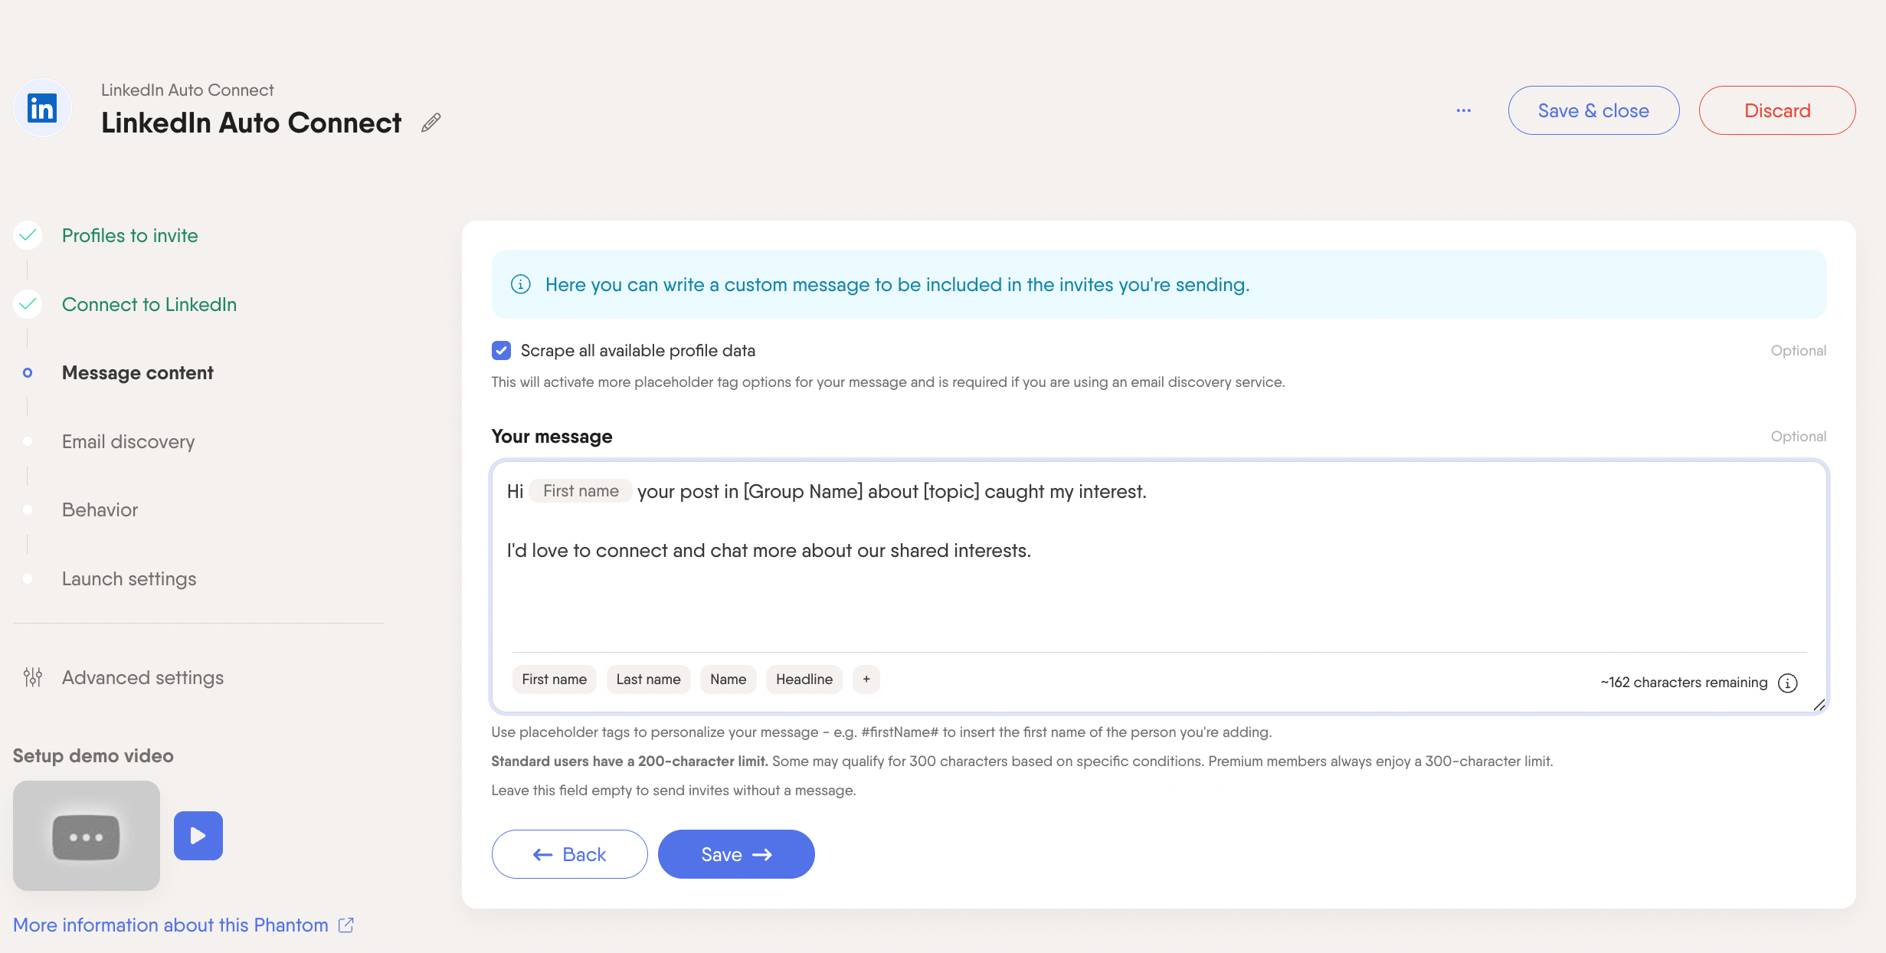This screenshot has width=1886, height=953.
Task: Go to Connect to LinkedIn step
Action: [x=149, y=304]
